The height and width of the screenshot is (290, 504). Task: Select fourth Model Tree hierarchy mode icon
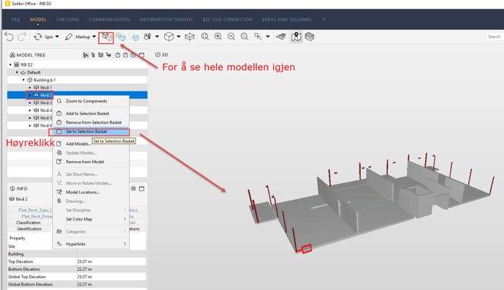(x=108, y=55)
